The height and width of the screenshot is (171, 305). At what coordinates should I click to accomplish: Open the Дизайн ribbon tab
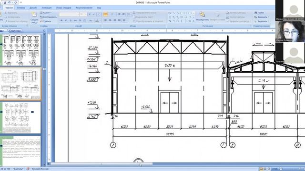[x=33, y=8]
